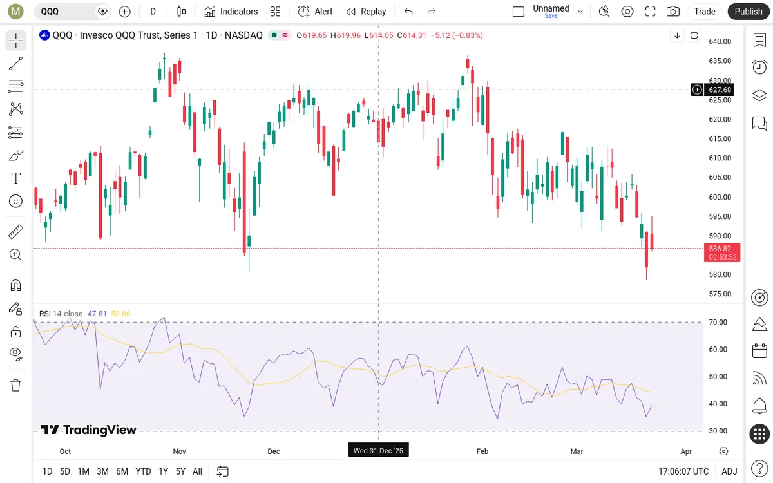Open the news feed icon

tap(759, 379)
